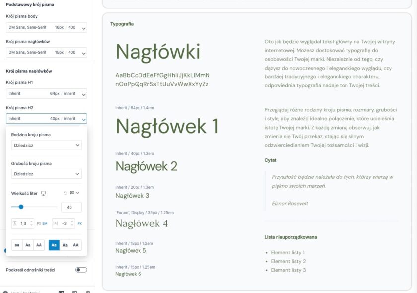Apply strikethrough text decoration
417x293 pixels.
[x=76, y=245]
